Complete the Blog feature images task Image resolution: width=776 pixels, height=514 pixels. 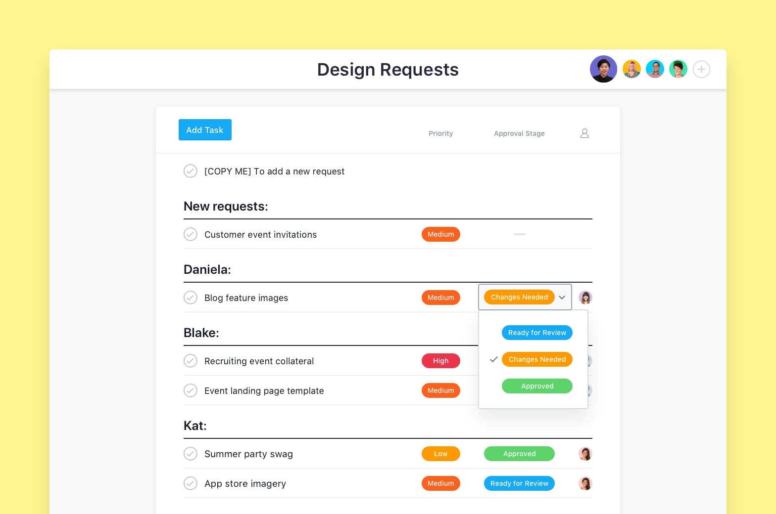click(191, 298)
